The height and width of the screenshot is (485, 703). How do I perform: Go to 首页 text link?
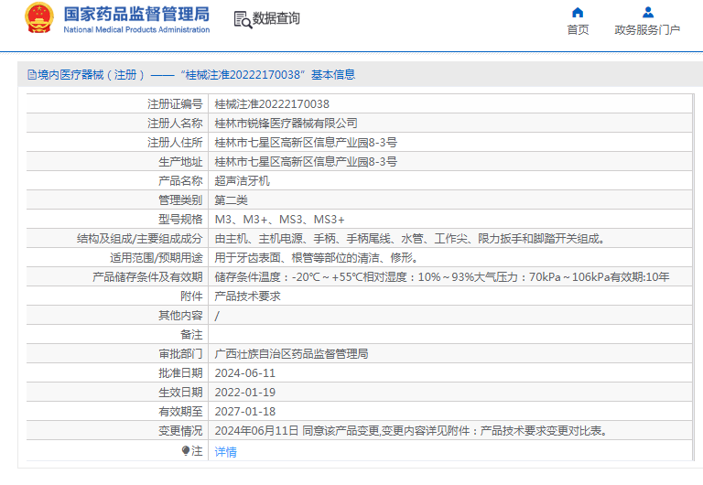click(578, 30)
